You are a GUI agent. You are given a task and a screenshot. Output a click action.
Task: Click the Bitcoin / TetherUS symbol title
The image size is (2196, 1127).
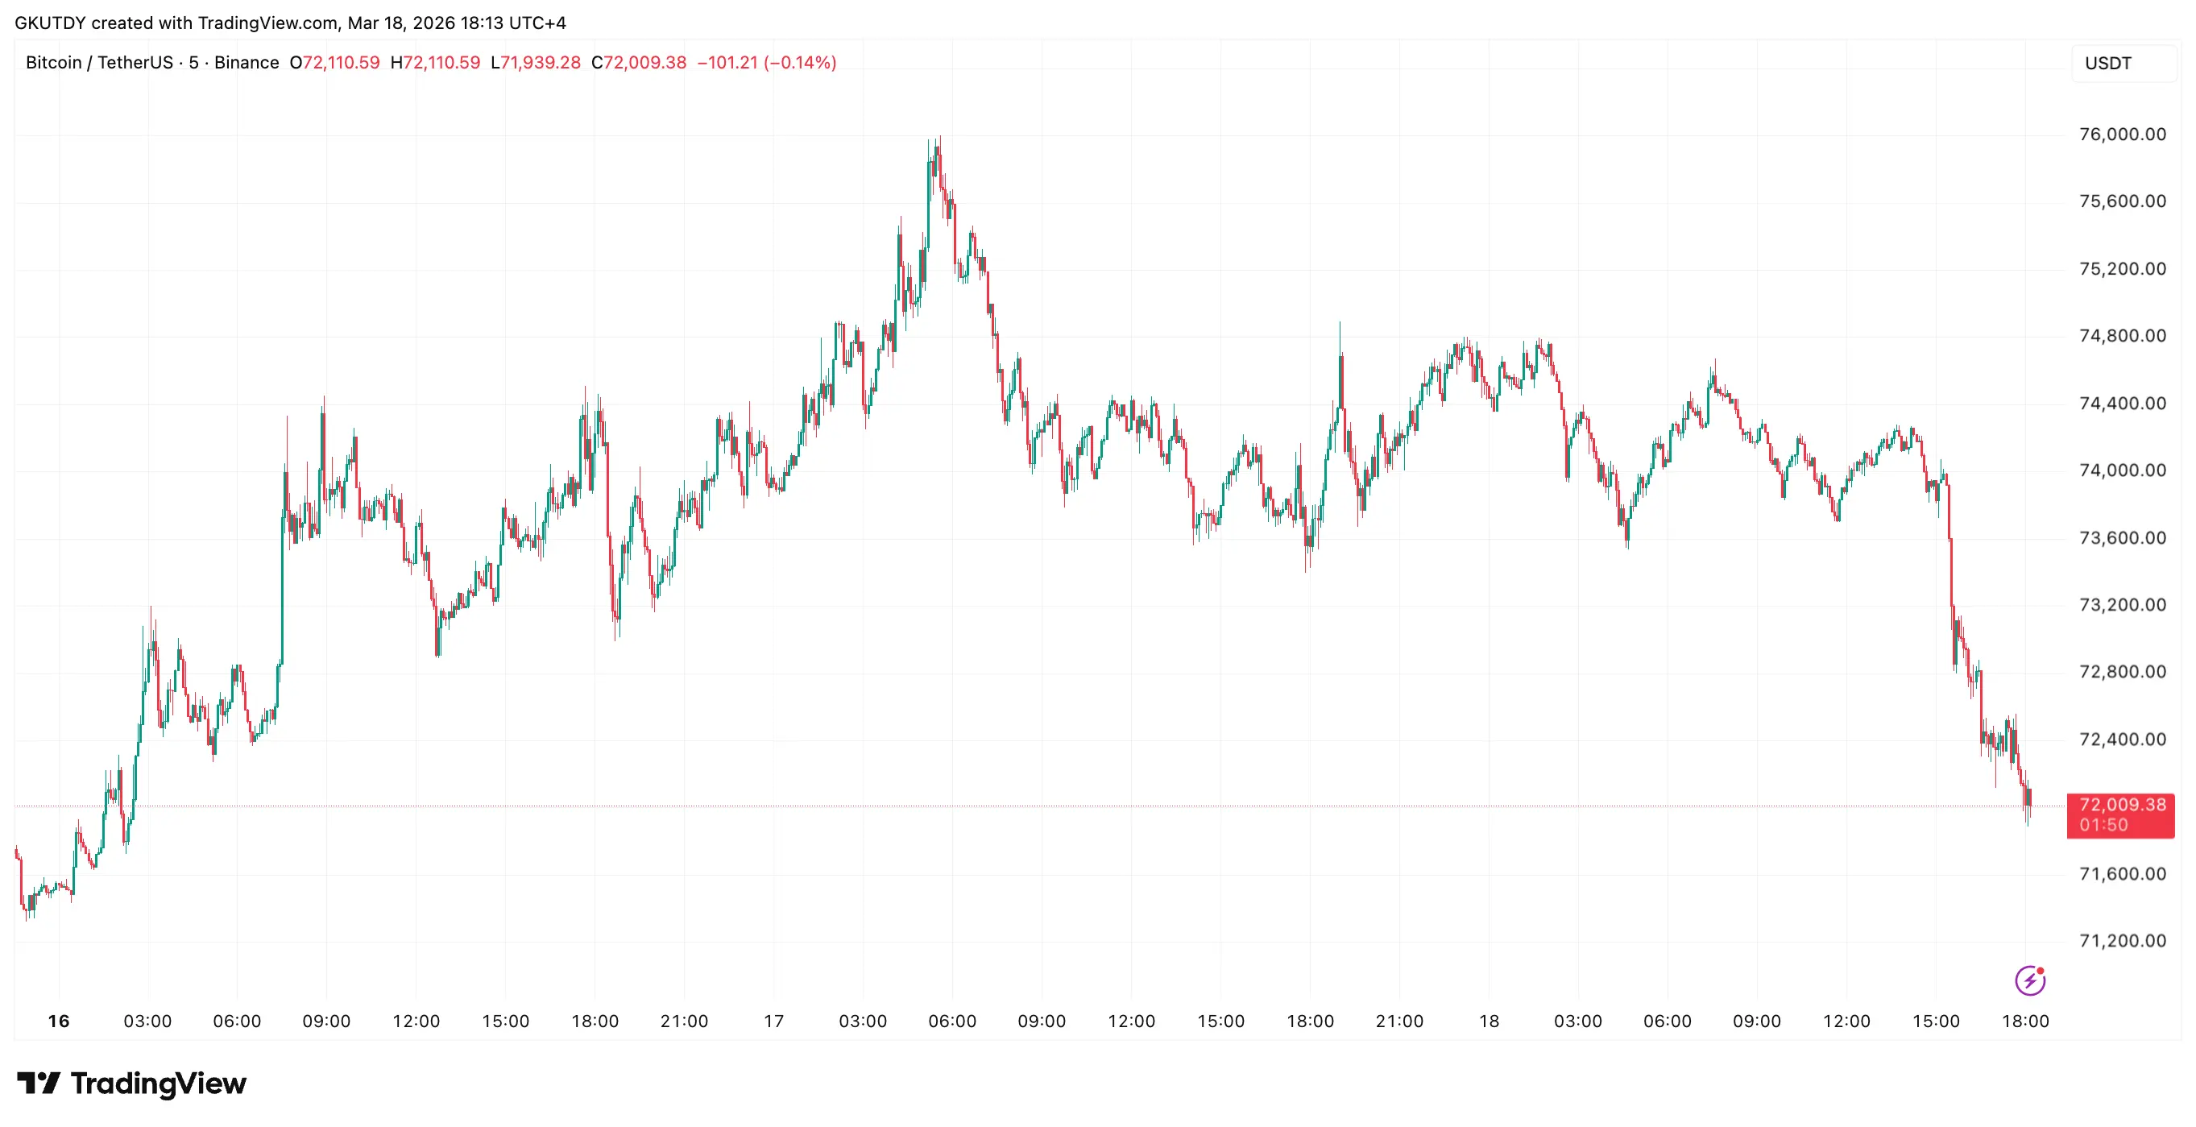pyautogui.click(x=99, y=62)
